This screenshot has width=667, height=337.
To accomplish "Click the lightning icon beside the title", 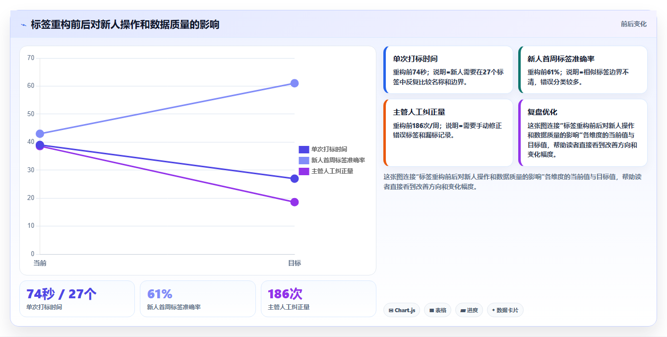I will pyautogui.click(x=23, y=25).
